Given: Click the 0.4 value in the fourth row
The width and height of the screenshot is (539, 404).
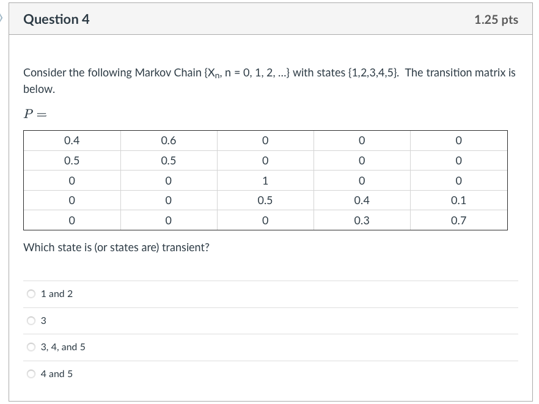Looking at the screenshot, I should point(361,200).
